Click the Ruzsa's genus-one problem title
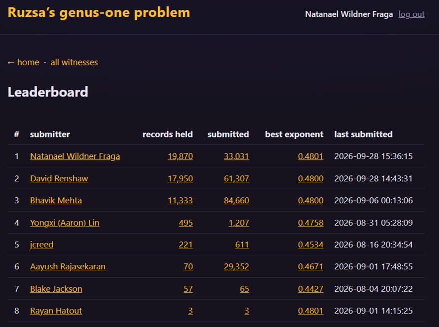Viewport: 439px width, 327px height. click(x=99, y=13)
